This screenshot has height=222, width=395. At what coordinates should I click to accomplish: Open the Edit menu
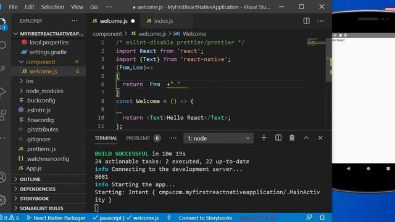[x=29, y=7]
